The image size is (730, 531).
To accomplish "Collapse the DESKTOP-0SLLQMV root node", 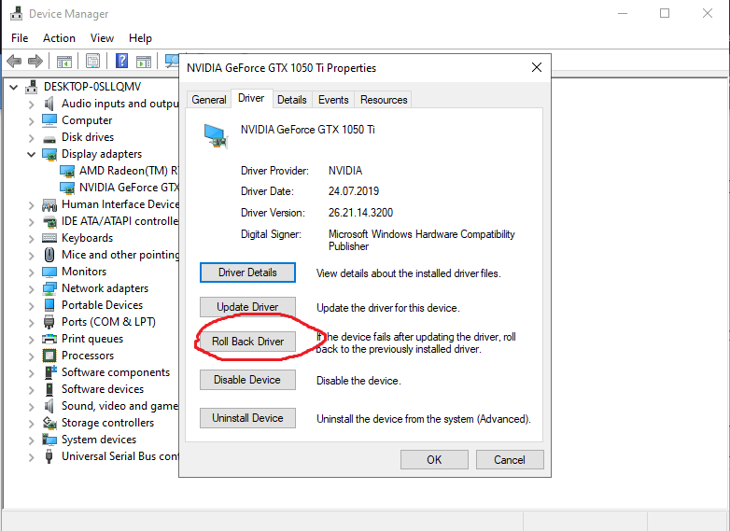I will [13, 87].
